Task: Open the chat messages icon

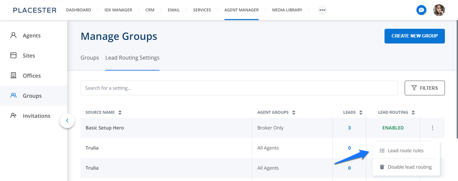Action: click(x=421, y=10)
